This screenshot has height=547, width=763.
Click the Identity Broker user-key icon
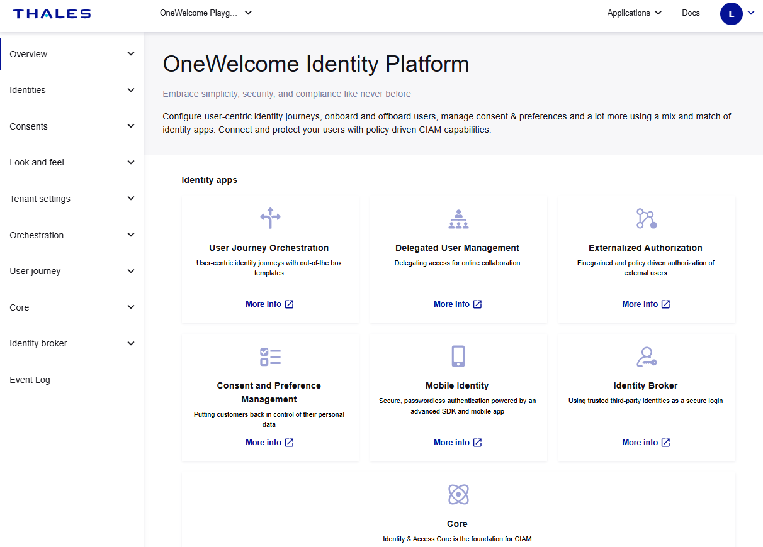tap(646, 356)
